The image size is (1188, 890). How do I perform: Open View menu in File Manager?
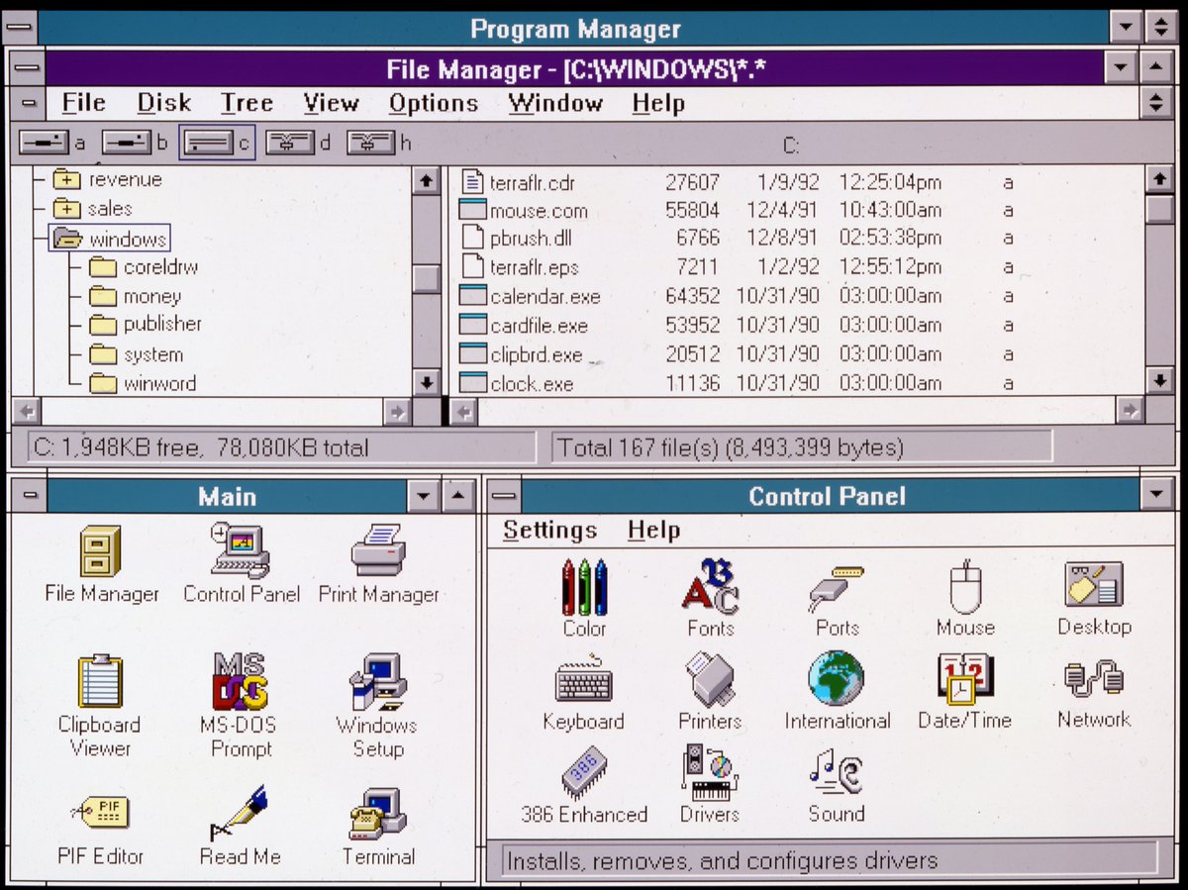[331, 103]
